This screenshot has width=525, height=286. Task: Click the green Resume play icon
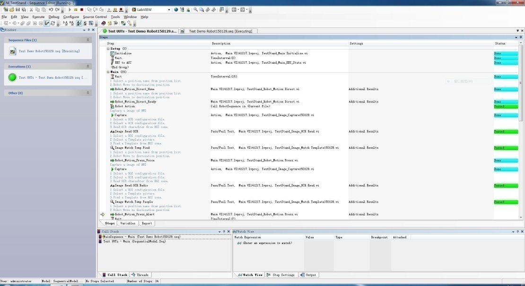[70, 10]
